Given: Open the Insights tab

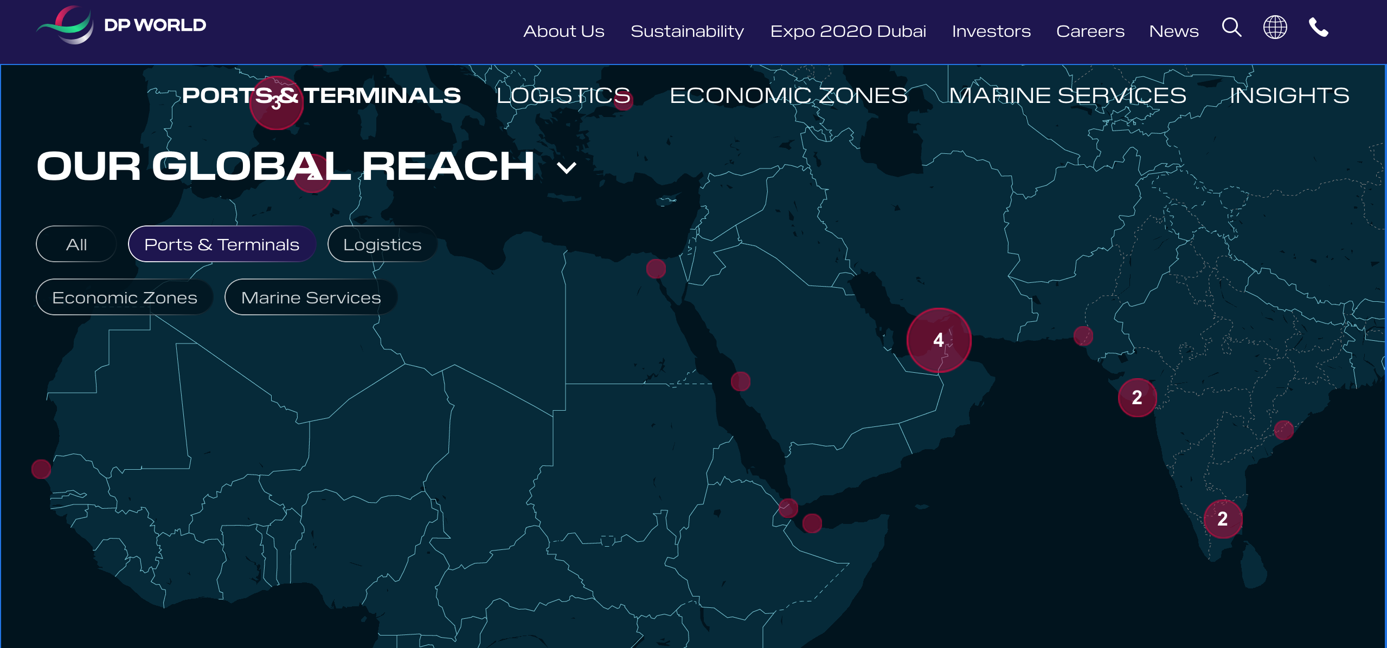Looking at the screenshot, I should coord(1289,96).
